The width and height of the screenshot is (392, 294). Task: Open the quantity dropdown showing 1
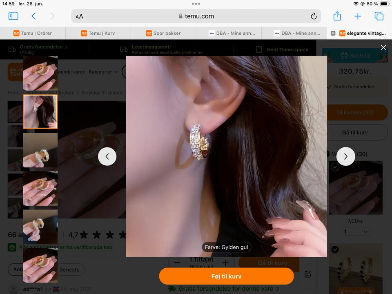pyautogui.click(x=355, y=232)
